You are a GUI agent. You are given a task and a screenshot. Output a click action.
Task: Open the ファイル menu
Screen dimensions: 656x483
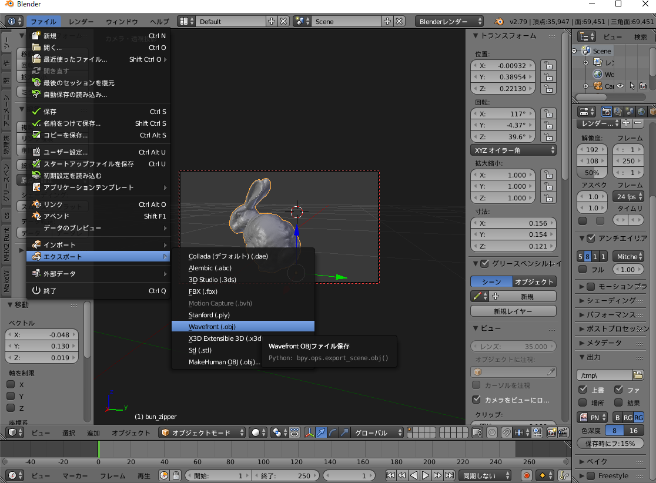pyautogui.click(x=43, y=21)
